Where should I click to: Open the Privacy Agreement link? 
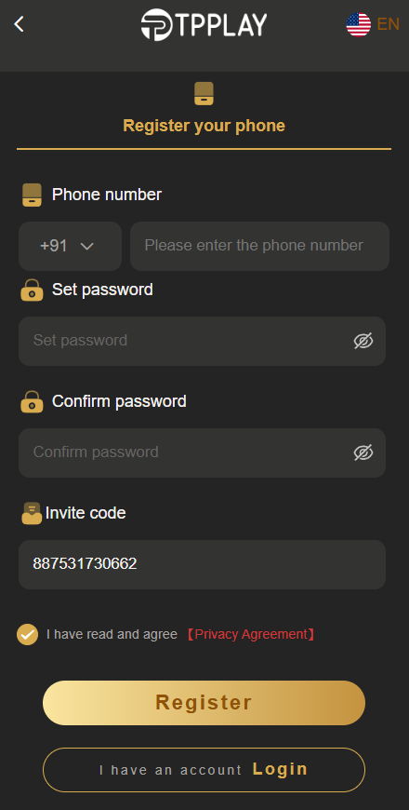click(x=250, y=634)
